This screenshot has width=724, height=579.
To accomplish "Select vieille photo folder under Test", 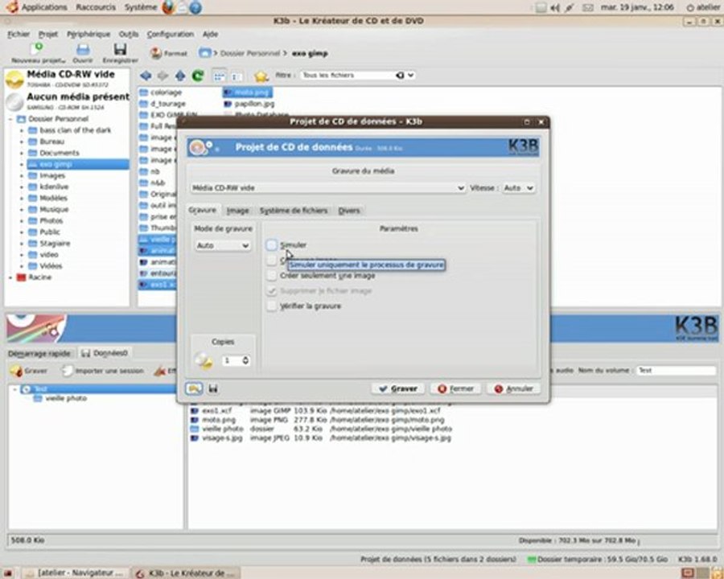I will [66, 398].
